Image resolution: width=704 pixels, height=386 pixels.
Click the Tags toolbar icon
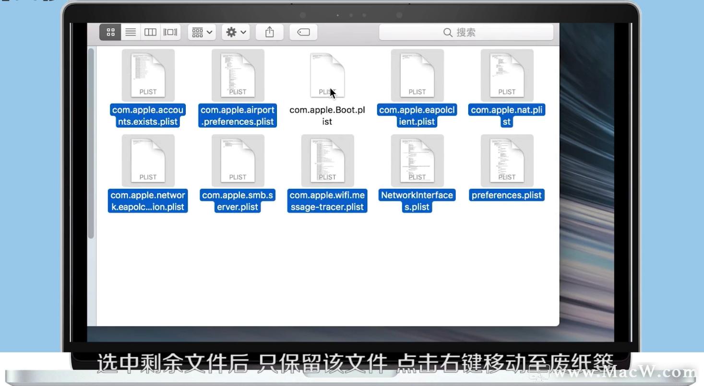303,32
